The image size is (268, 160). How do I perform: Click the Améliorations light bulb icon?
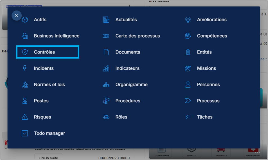pos(188,20)
